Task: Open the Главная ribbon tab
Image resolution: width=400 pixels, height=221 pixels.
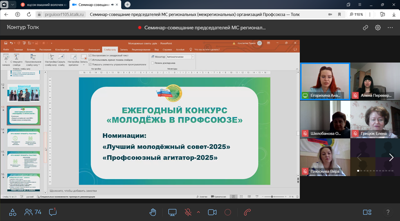Action: pyautogui.click(x=18, y=50)
